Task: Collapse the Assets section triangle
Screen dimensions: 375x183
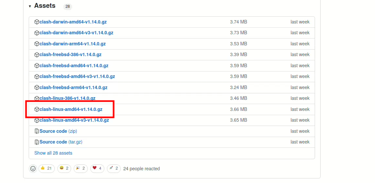Action: 30,6
